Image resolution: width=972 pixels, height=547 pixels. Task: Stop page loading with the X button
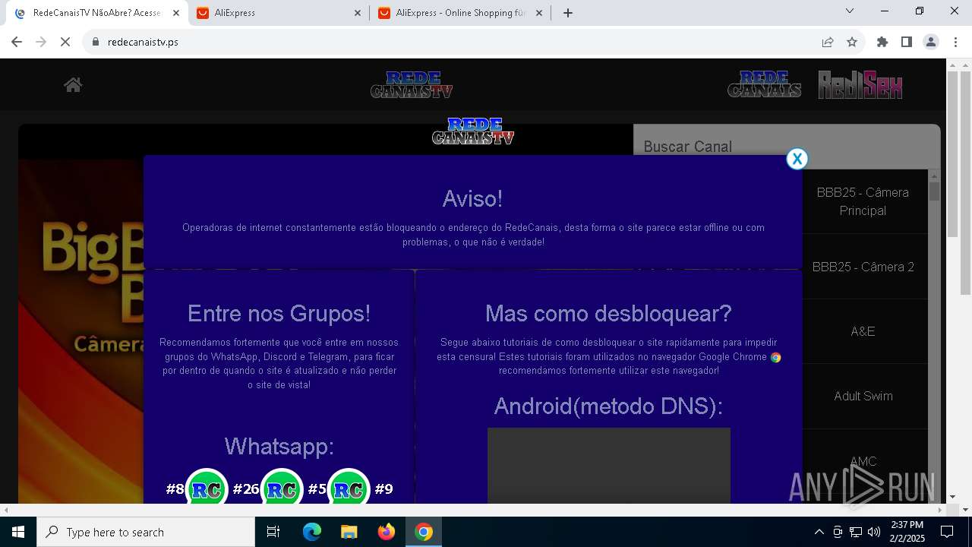[65, 42]
